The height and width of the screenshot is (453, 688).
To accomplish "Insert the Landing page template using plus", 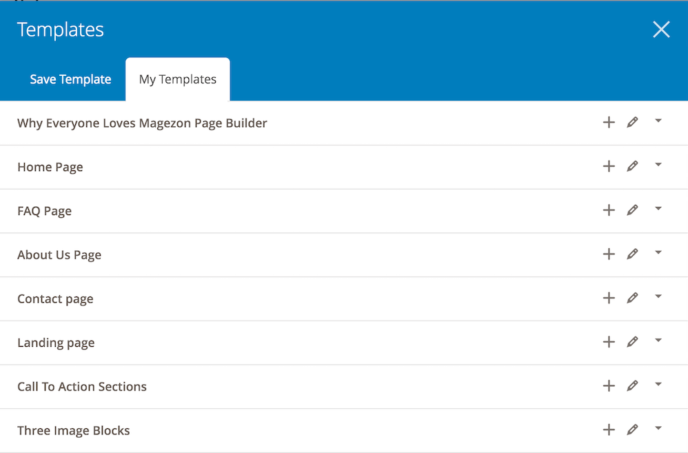I will tap(609, 342).
